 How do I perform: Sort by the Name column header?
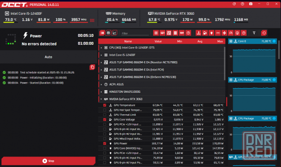(128, 41)
